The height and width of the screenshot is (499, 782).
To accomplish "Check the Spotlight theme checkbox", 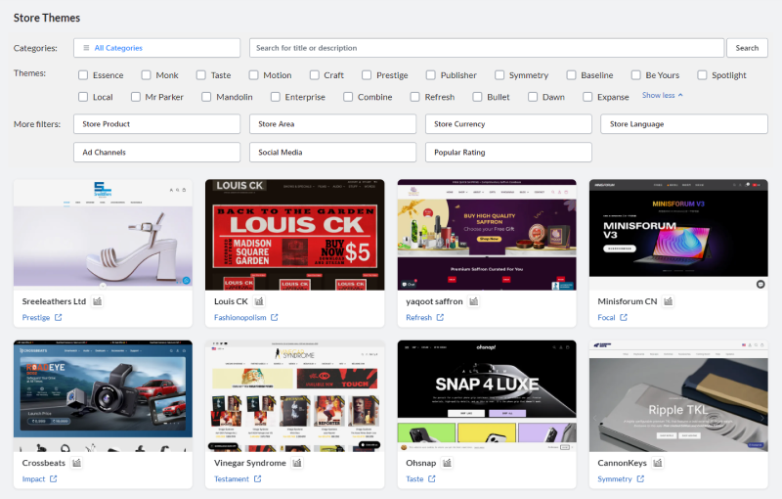I will [702, 74].
